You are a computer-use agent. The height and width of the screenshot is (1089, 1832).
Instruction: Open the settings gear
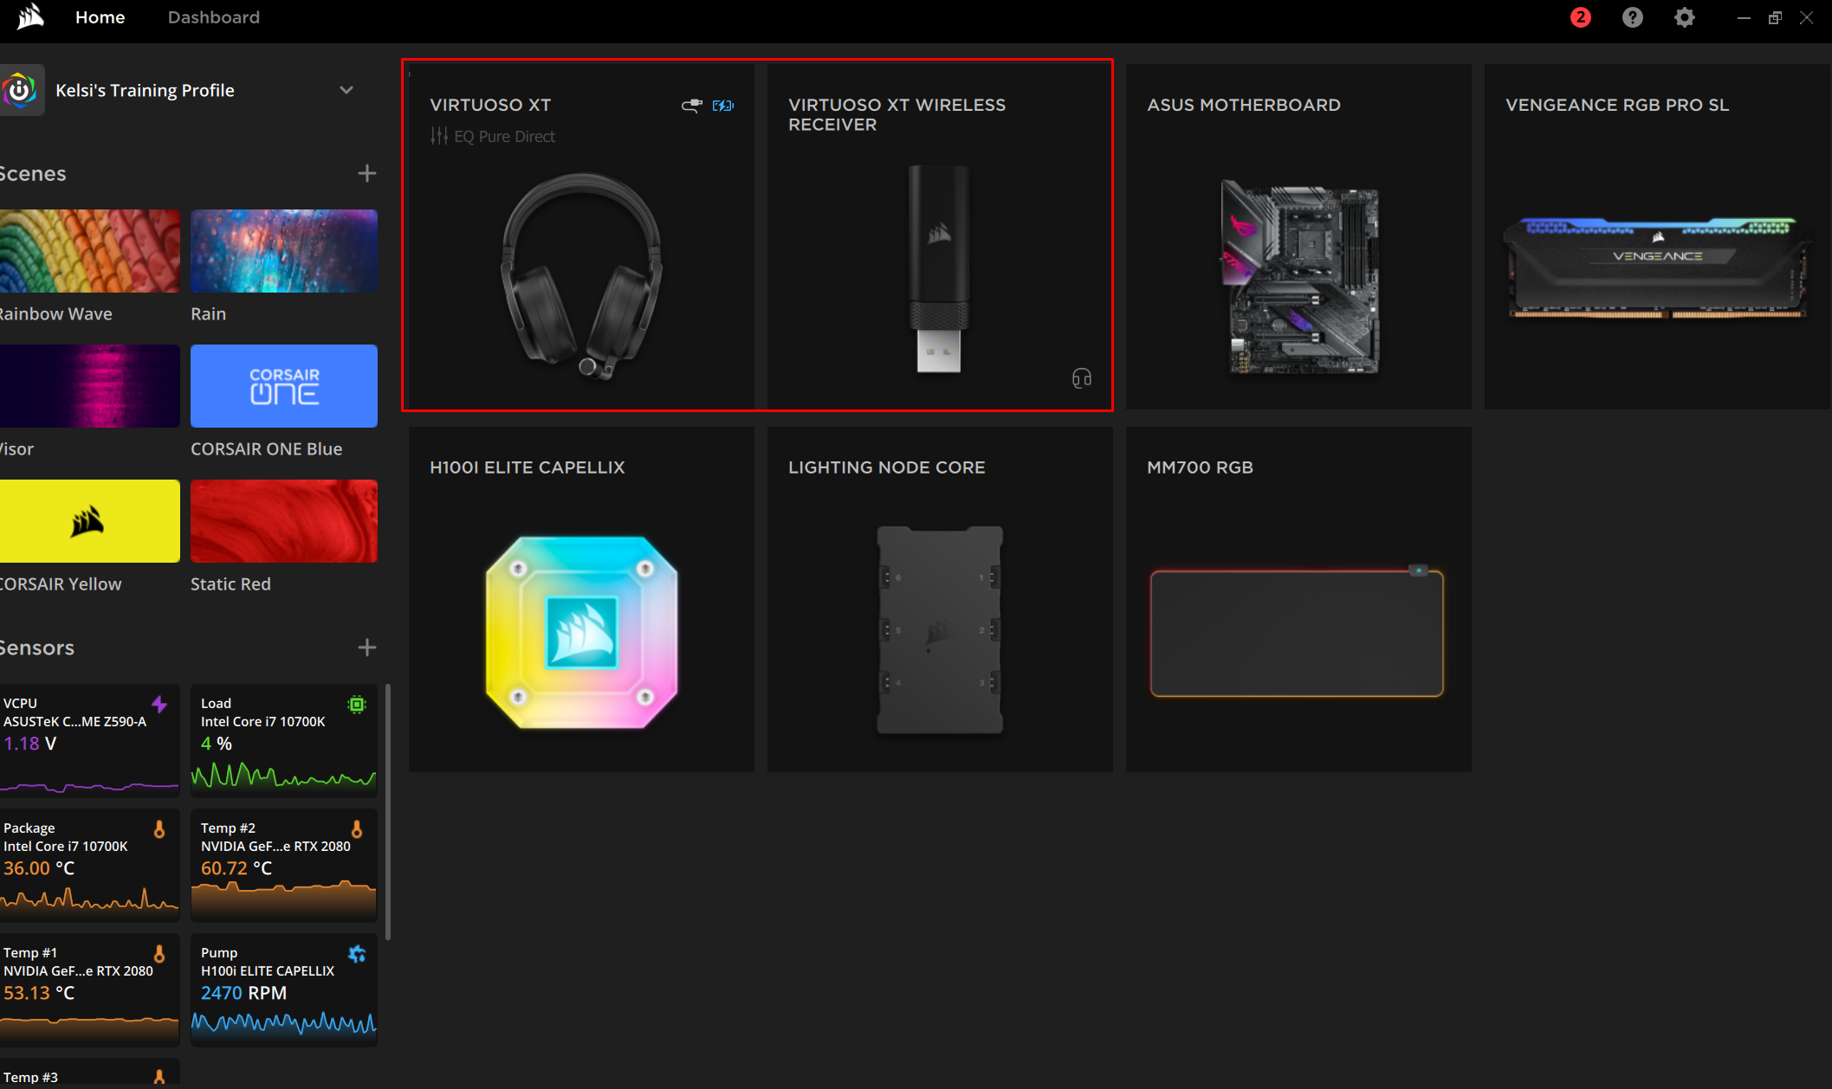(1685, 17)
